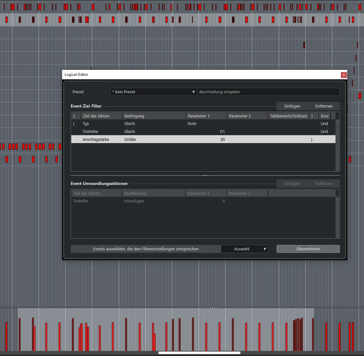Click the Und operator in the Tonhöhe row
Screen dimensions: 364x356
(324, 131)
